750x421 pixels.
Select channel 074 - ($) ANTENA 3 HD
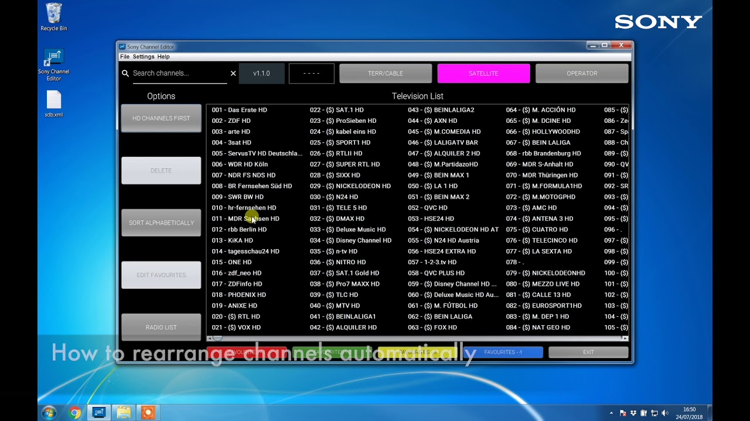(x=539, y=219)
